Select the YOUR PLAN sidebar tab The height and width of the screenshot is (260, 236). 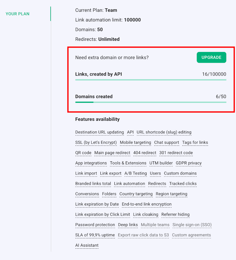(18, 14)
